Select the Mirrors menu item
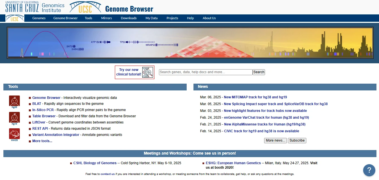Screen dimensions: 379x180 pyautogui.click(x=106, y=18)
